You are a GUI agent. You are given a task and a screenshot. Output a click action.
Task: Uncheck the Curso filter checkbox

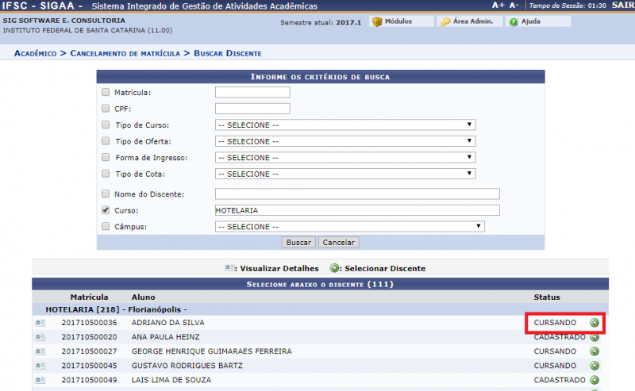[x=106, y=210]
